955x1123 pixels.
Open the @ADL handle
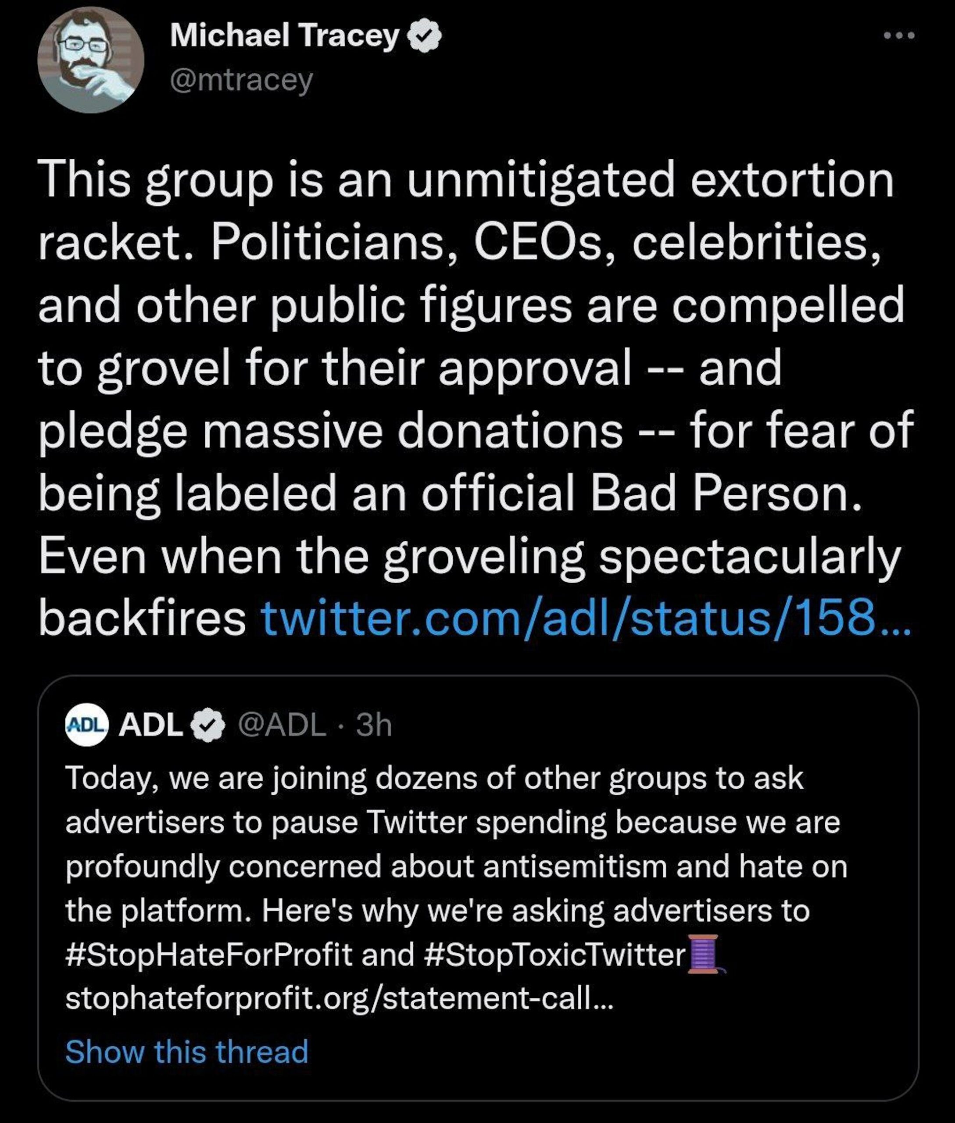pos(283,725)
